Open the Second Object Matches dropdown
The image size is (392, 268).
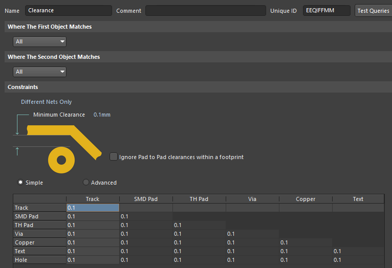coord(40,72)
